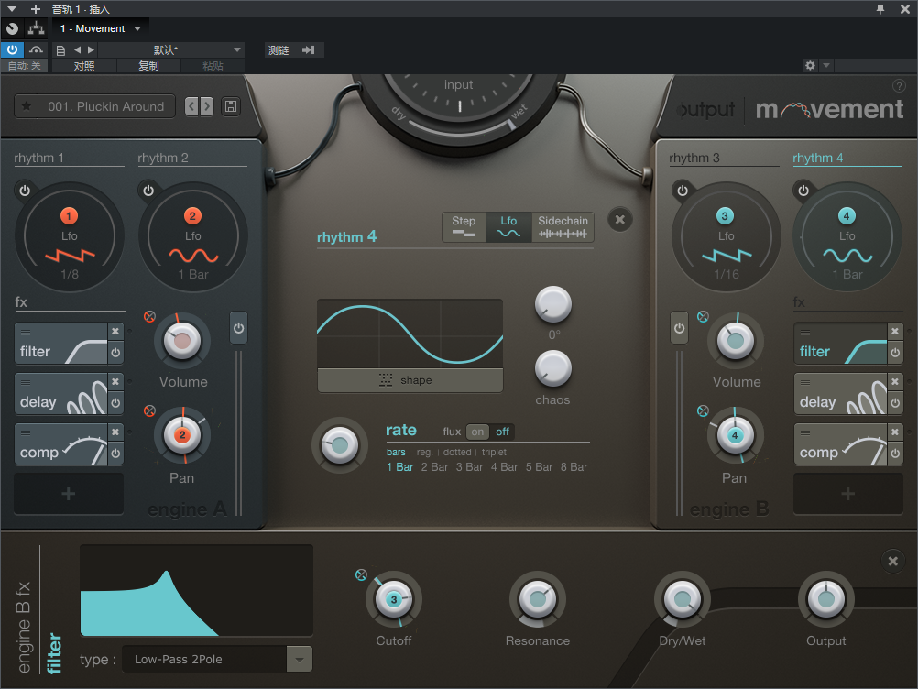Clear modulation on the Cutoff knob
The width and height of the screenshot is (918, 689).
361,574
